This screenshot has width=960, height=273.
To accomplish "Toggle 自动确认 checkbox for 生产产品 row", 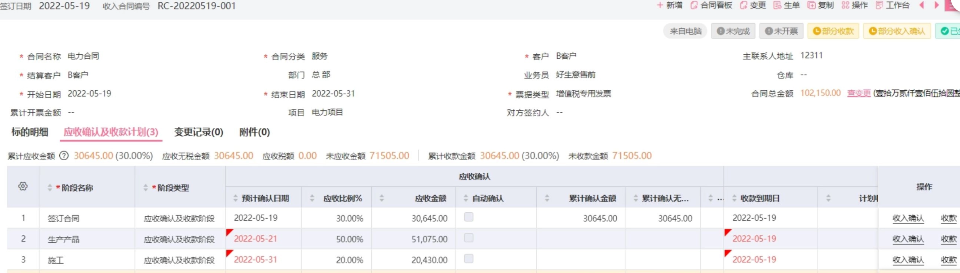I will pos(468,238).
